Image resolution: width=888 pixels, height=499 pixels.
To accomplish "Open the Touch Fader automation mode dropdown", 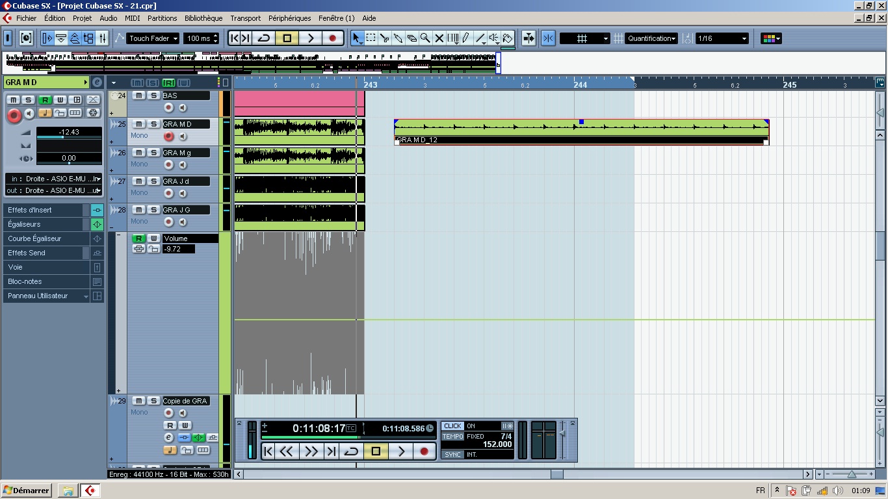I will [x=153, y=38].
